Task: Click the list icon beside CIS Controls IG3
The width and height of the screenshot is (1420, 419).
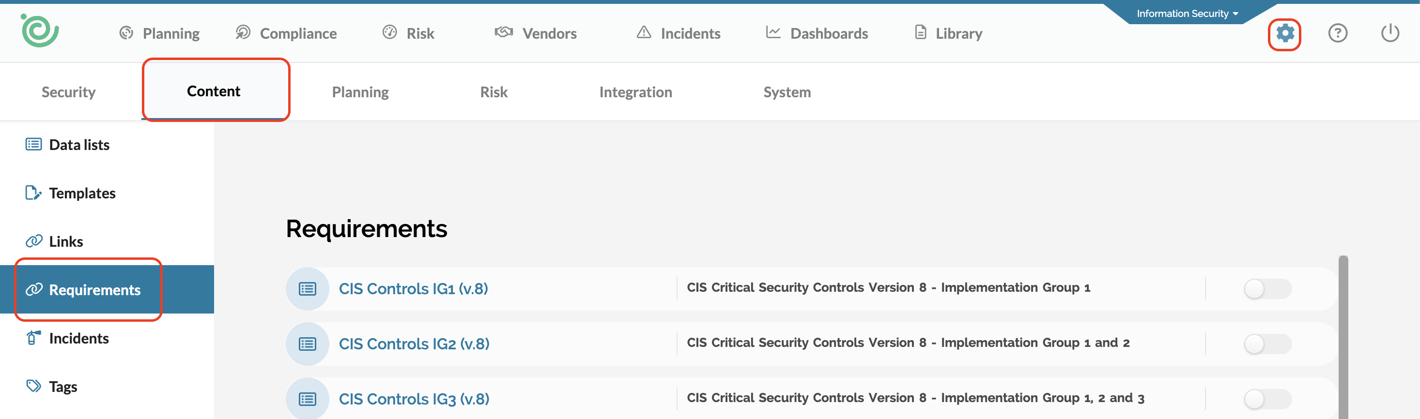Action: tap(307, 399)
